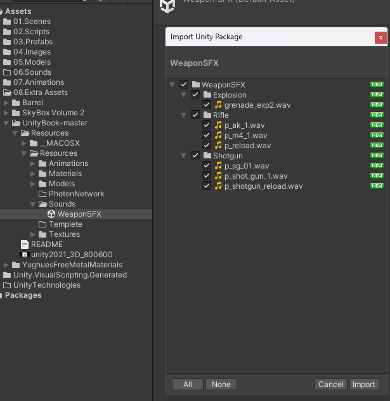Close the Import Unity Package dialog
The image size is (390, 401).
pos(380,37)
